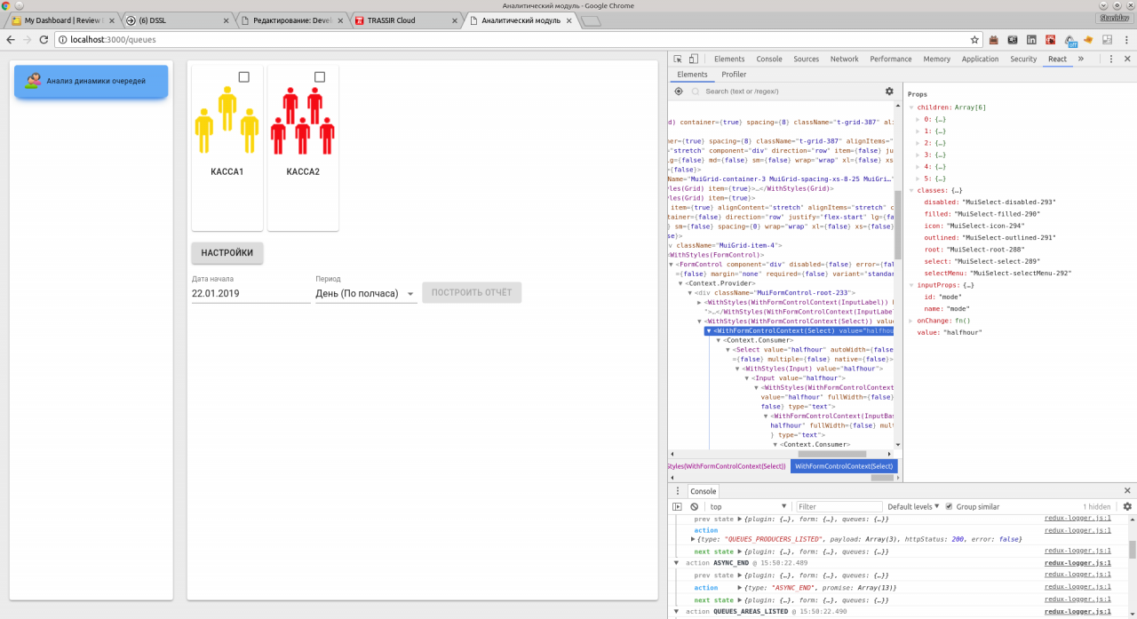Click the ПОСТРОИТЬ ОТЧЁТ button
Viewport: 1137px width, 619px height.
pyautogui.click(x=472, y=293)
